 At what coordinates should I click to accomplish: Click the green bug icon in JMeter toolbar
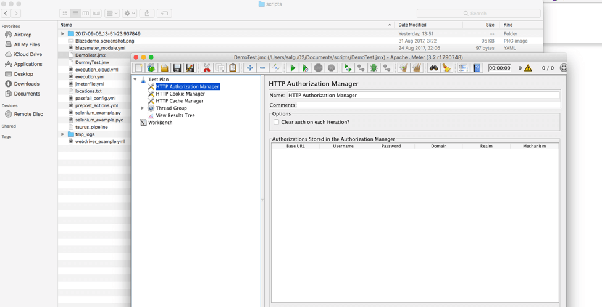point(373,68)
